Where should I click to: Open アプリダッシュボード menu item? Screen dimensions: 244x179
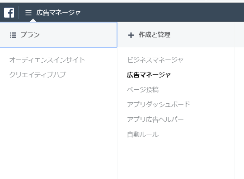tap(159, 104)
